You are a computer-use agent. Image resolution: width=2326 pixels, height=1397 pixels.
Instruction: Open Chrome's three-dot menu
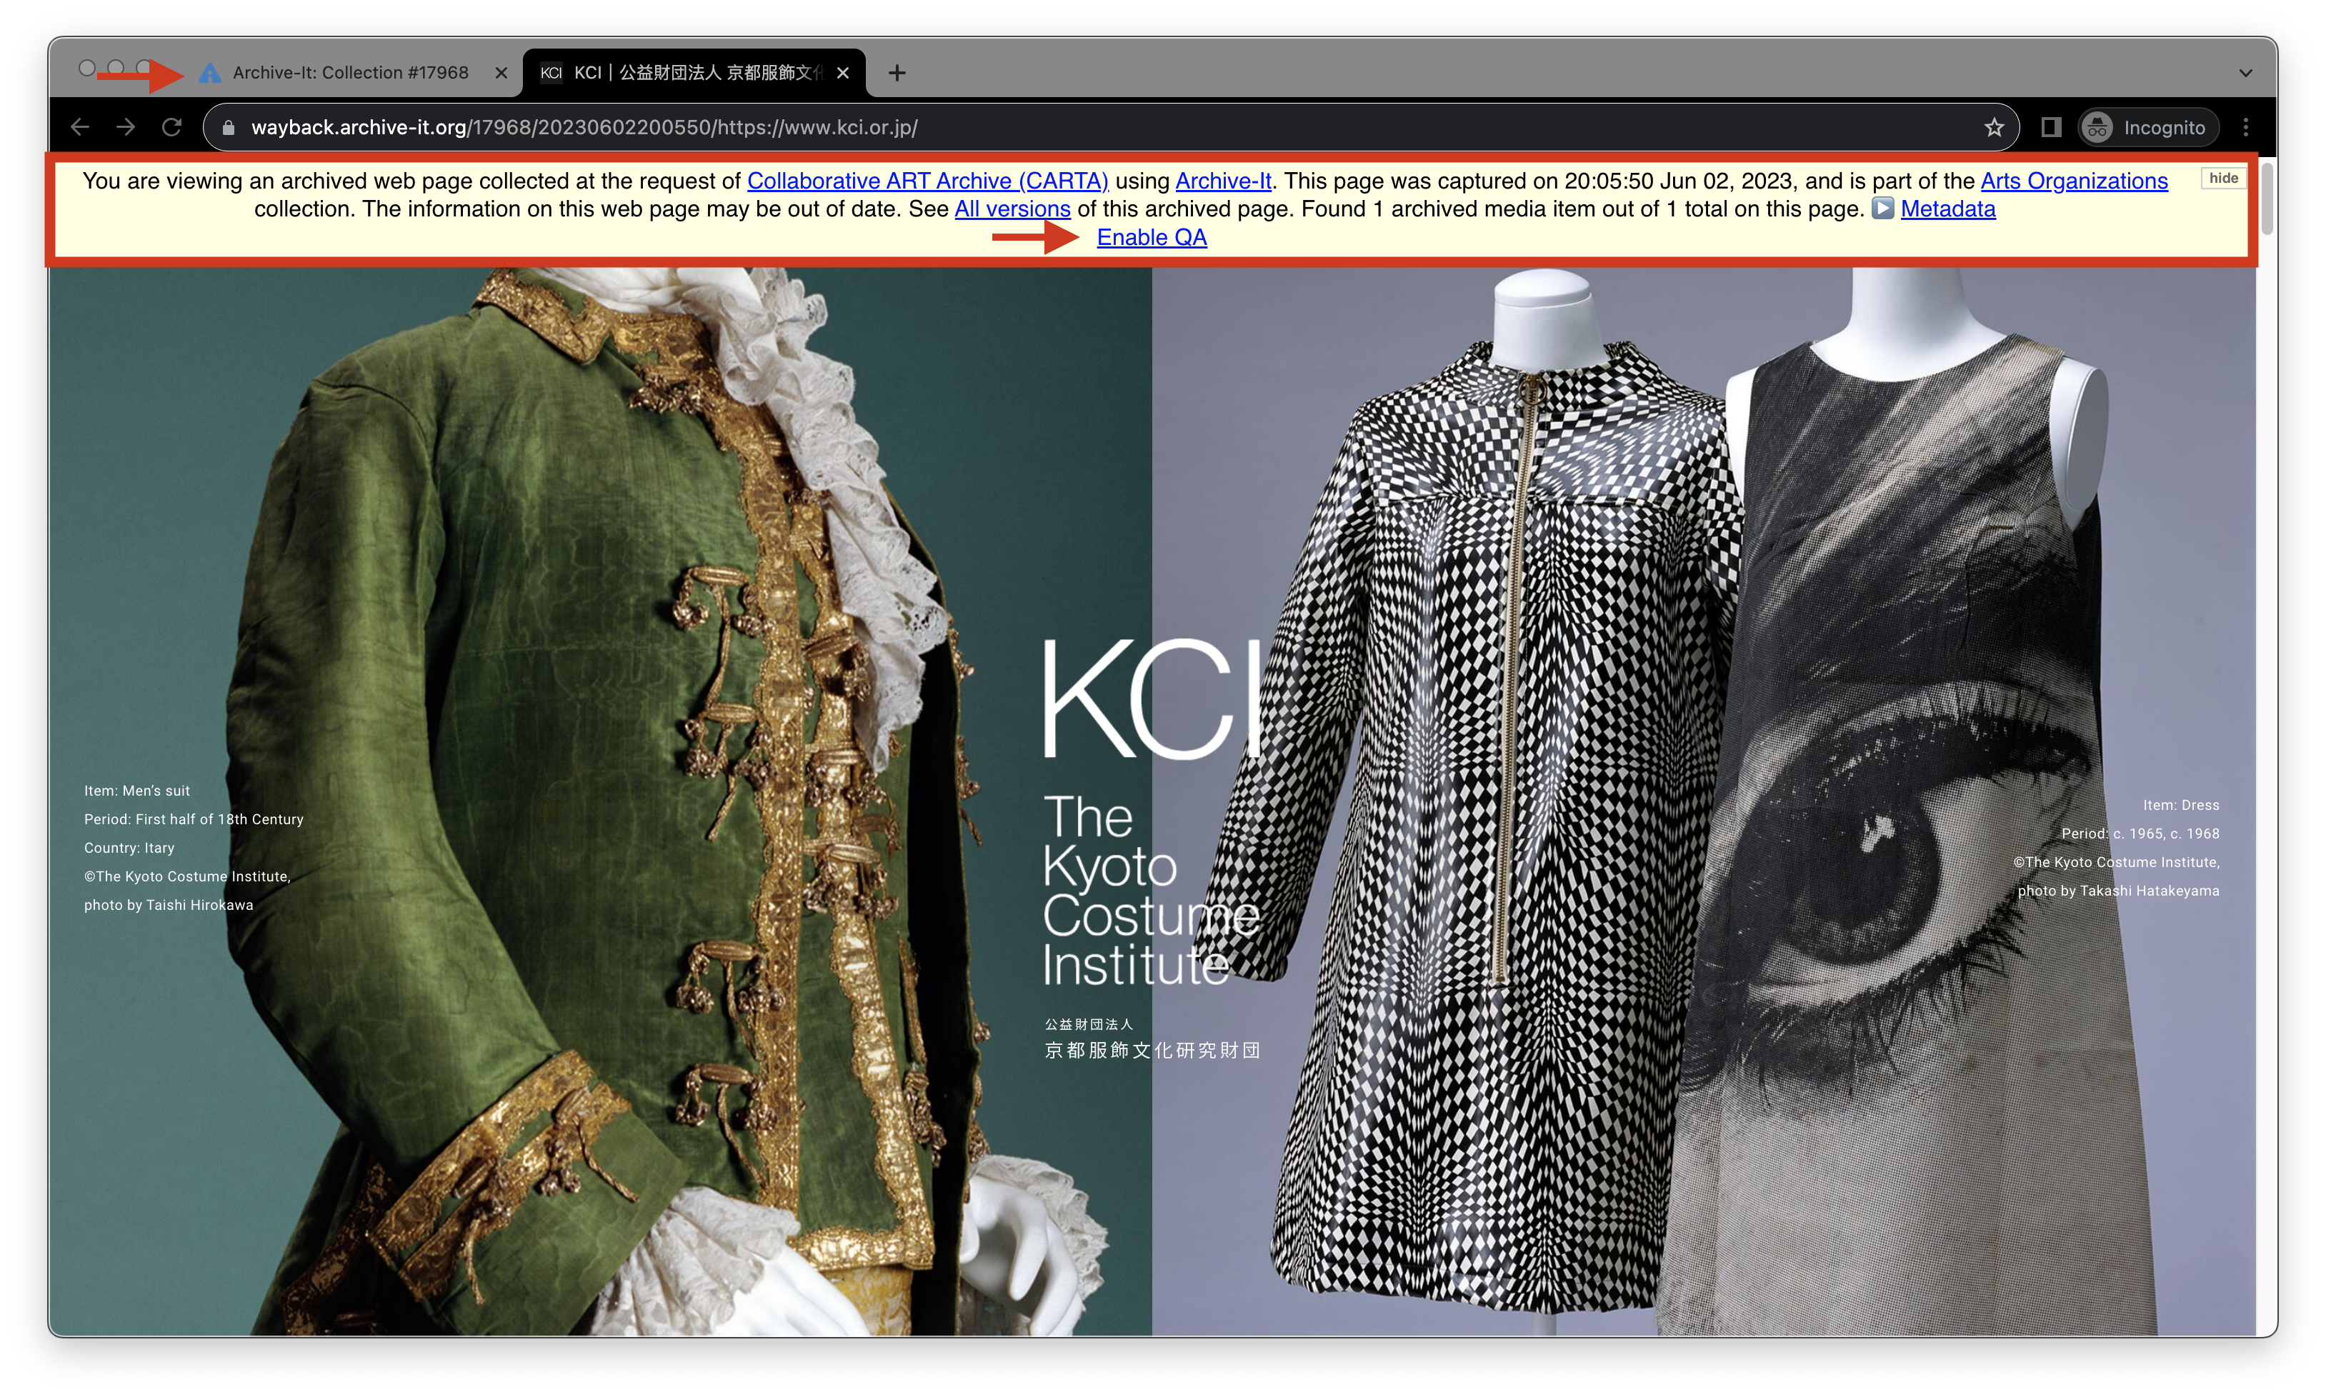coord(2246,127)
